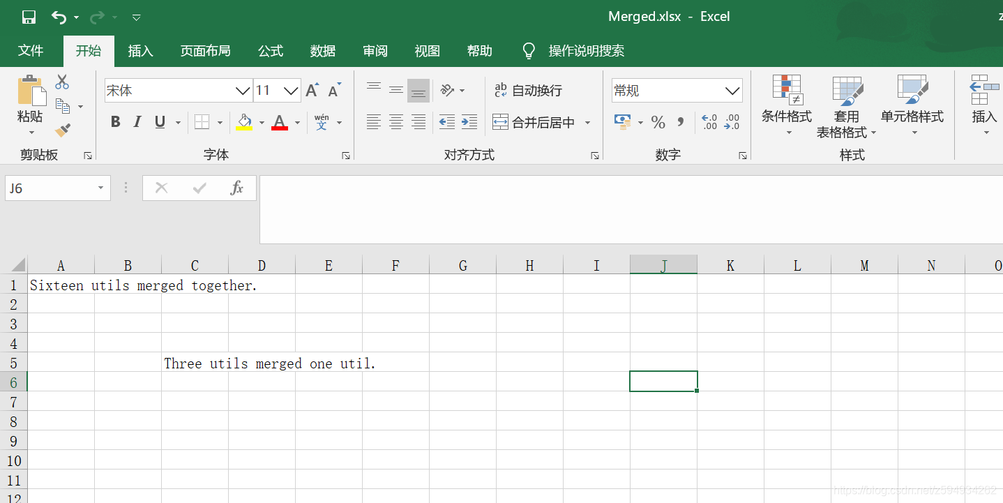This screenshot has height=503, width=1003.
Task: Click the text Orientation icon
Action: point(447,90)
